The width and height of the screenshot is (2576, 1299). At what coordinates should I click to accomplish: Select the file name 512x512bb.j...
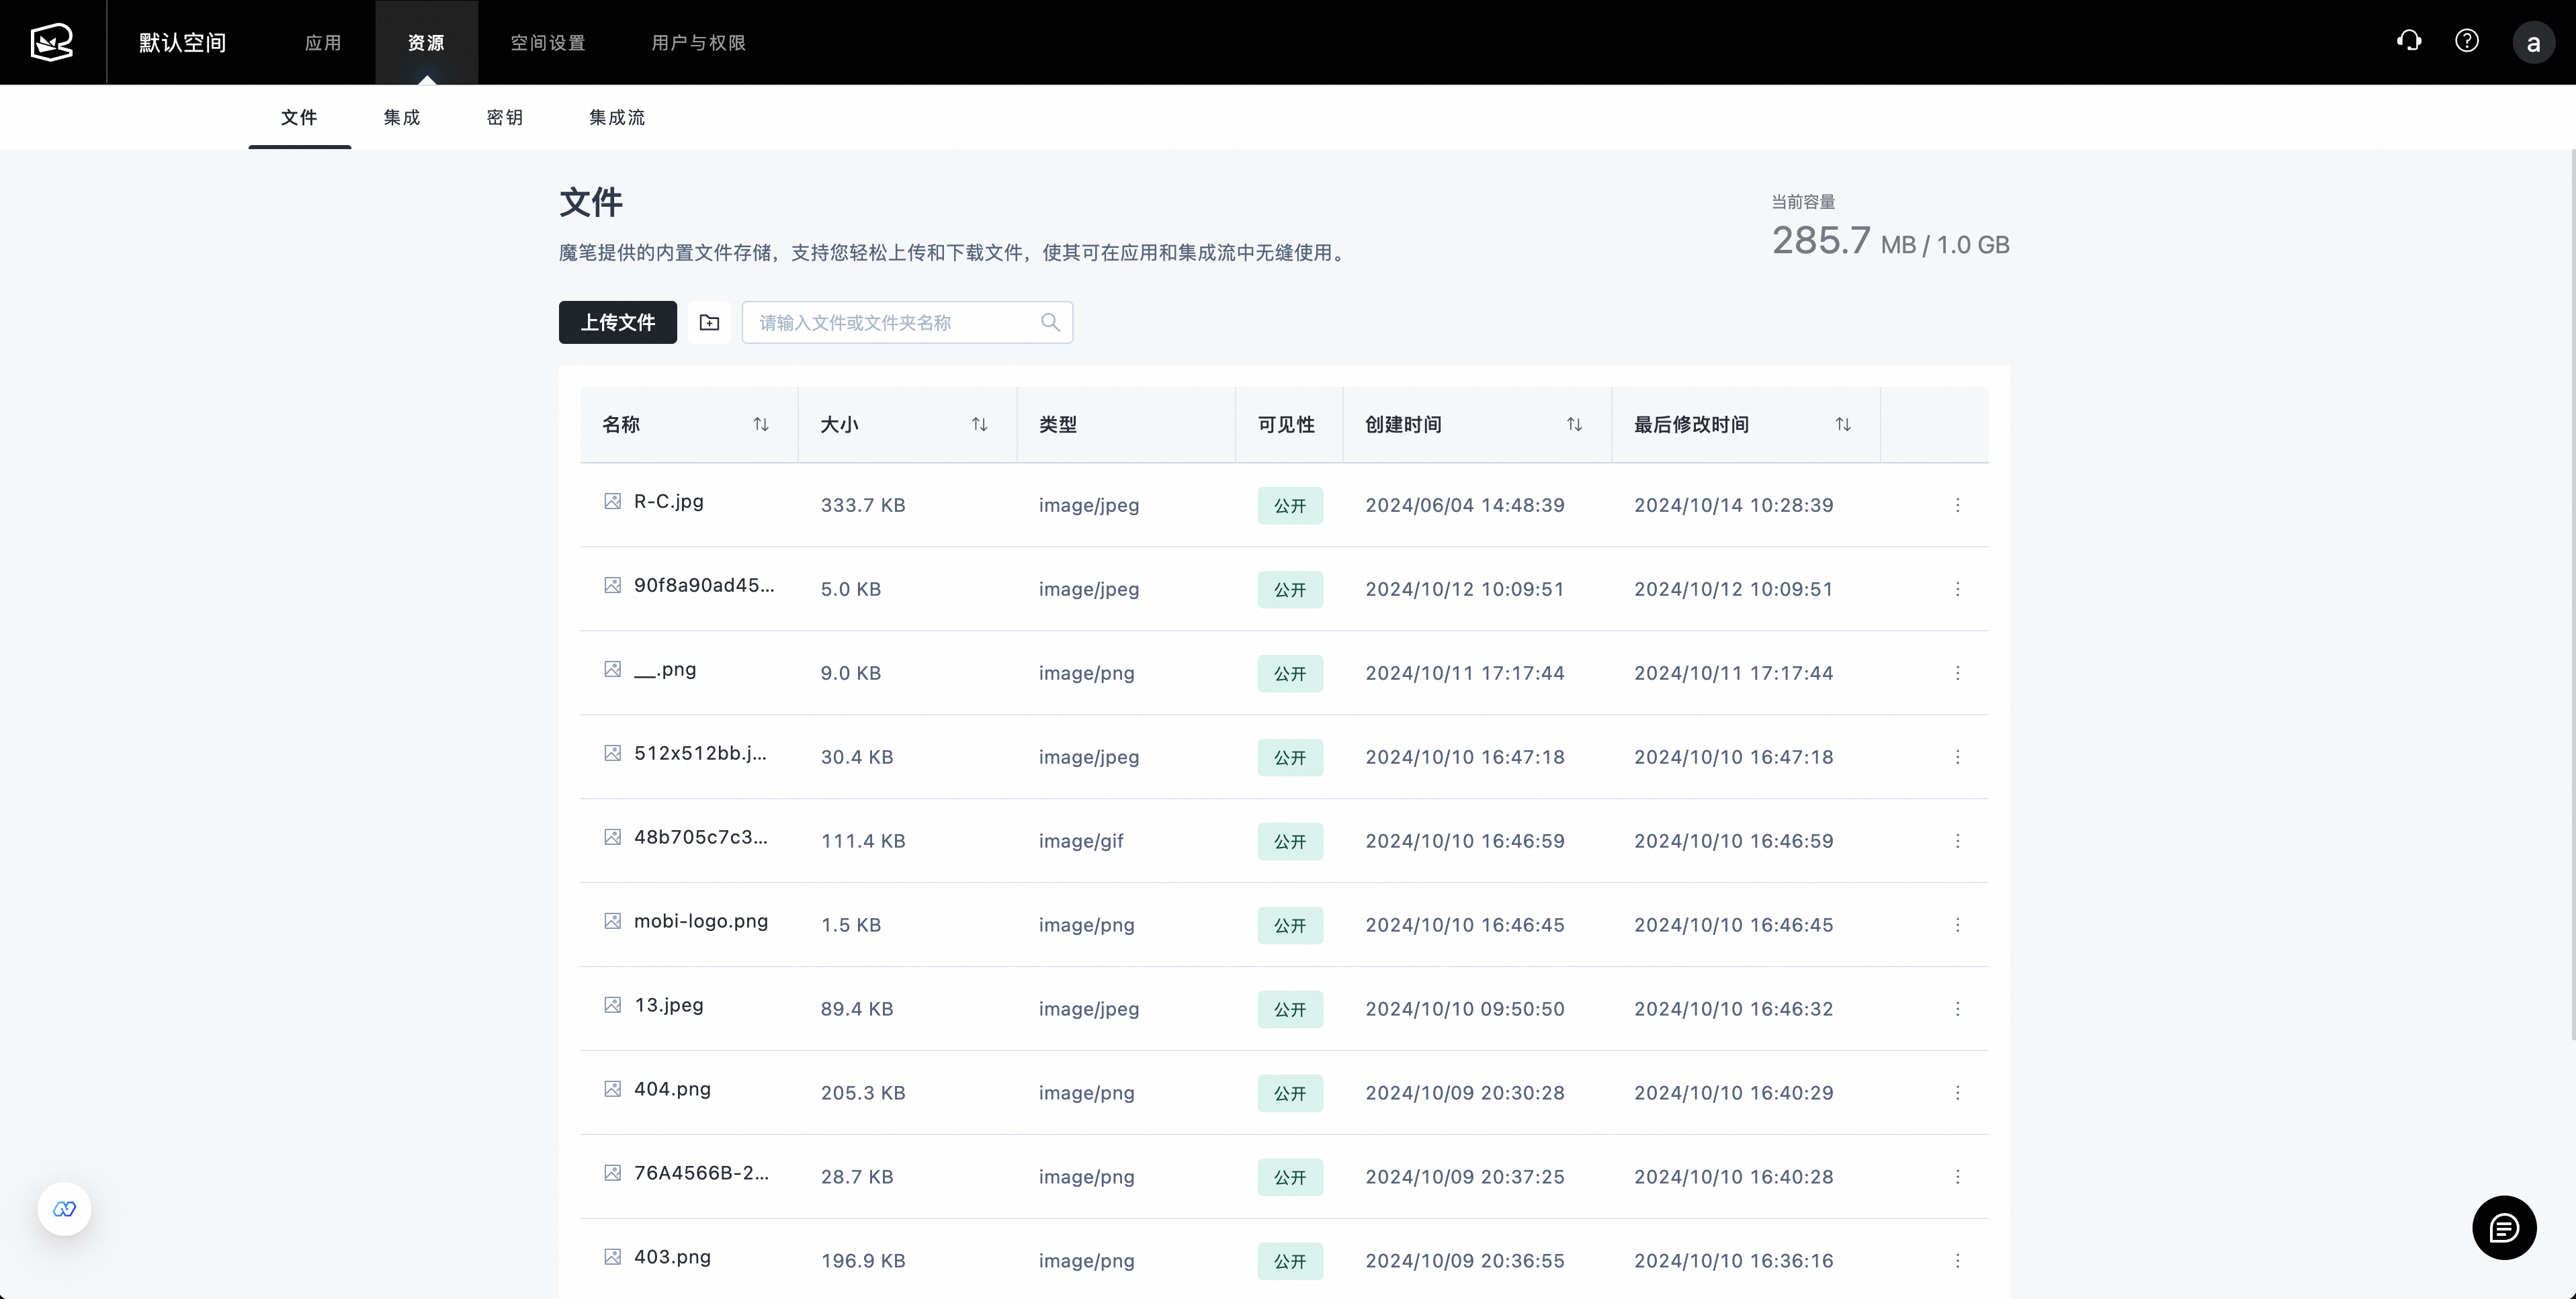tap(700, 753)
